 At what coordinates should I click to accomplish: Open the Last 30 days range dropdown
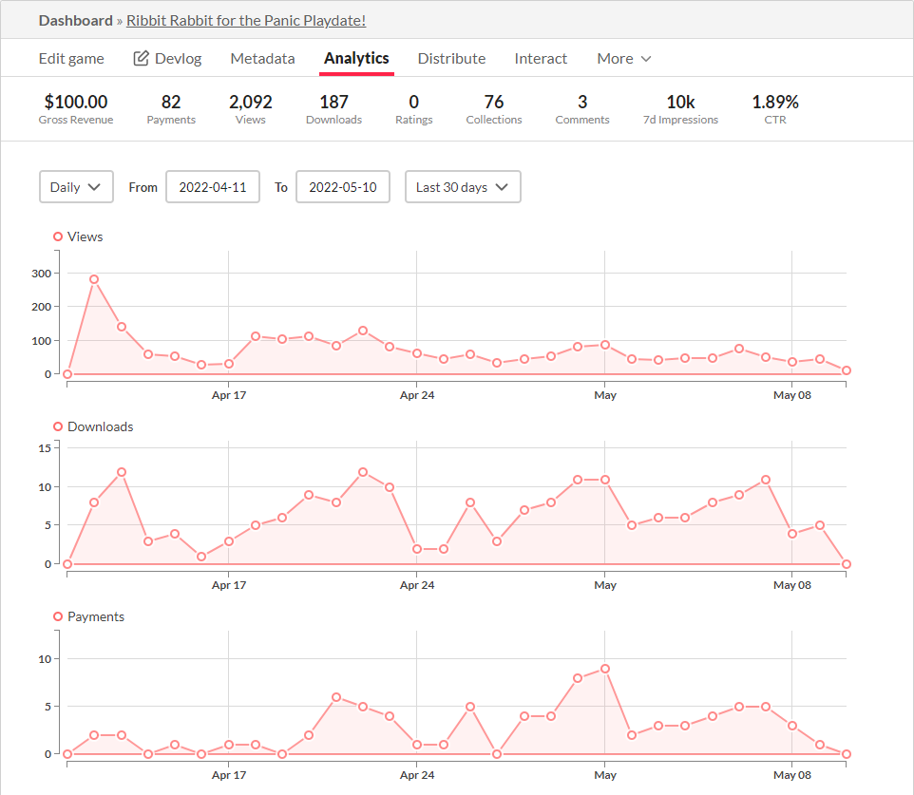[463, 187]
